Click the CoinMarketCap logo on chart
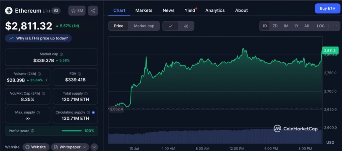Screen dimensions: 342x151 [x=296, y=129]
